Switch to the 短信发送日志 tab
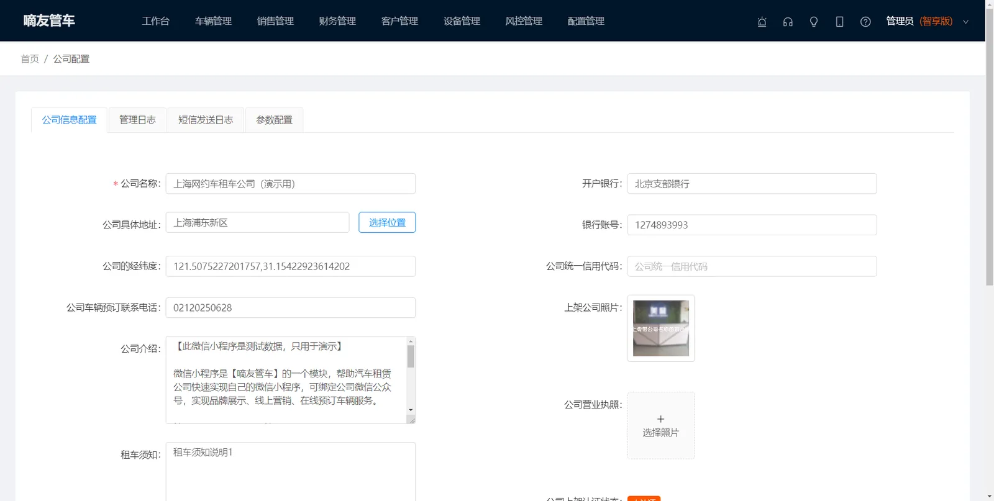The height and width of the screenshot is (501, 994). [206, 120]
